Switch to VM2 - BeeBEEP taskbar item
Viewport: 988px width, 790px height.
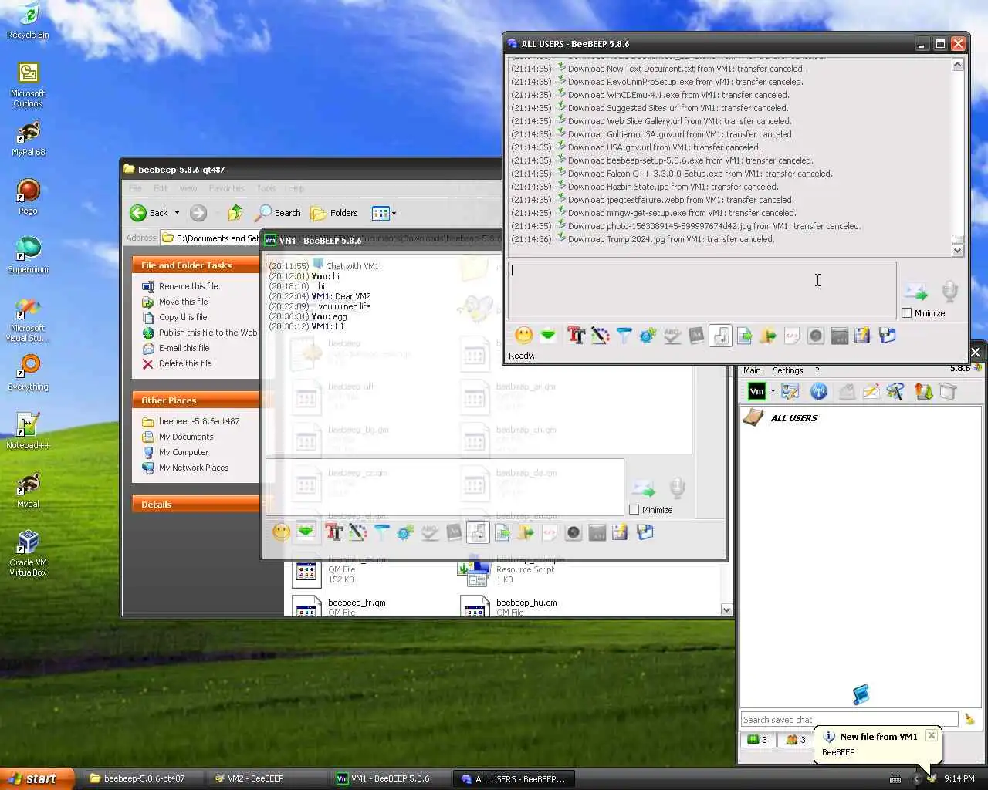tap(266, 778)
